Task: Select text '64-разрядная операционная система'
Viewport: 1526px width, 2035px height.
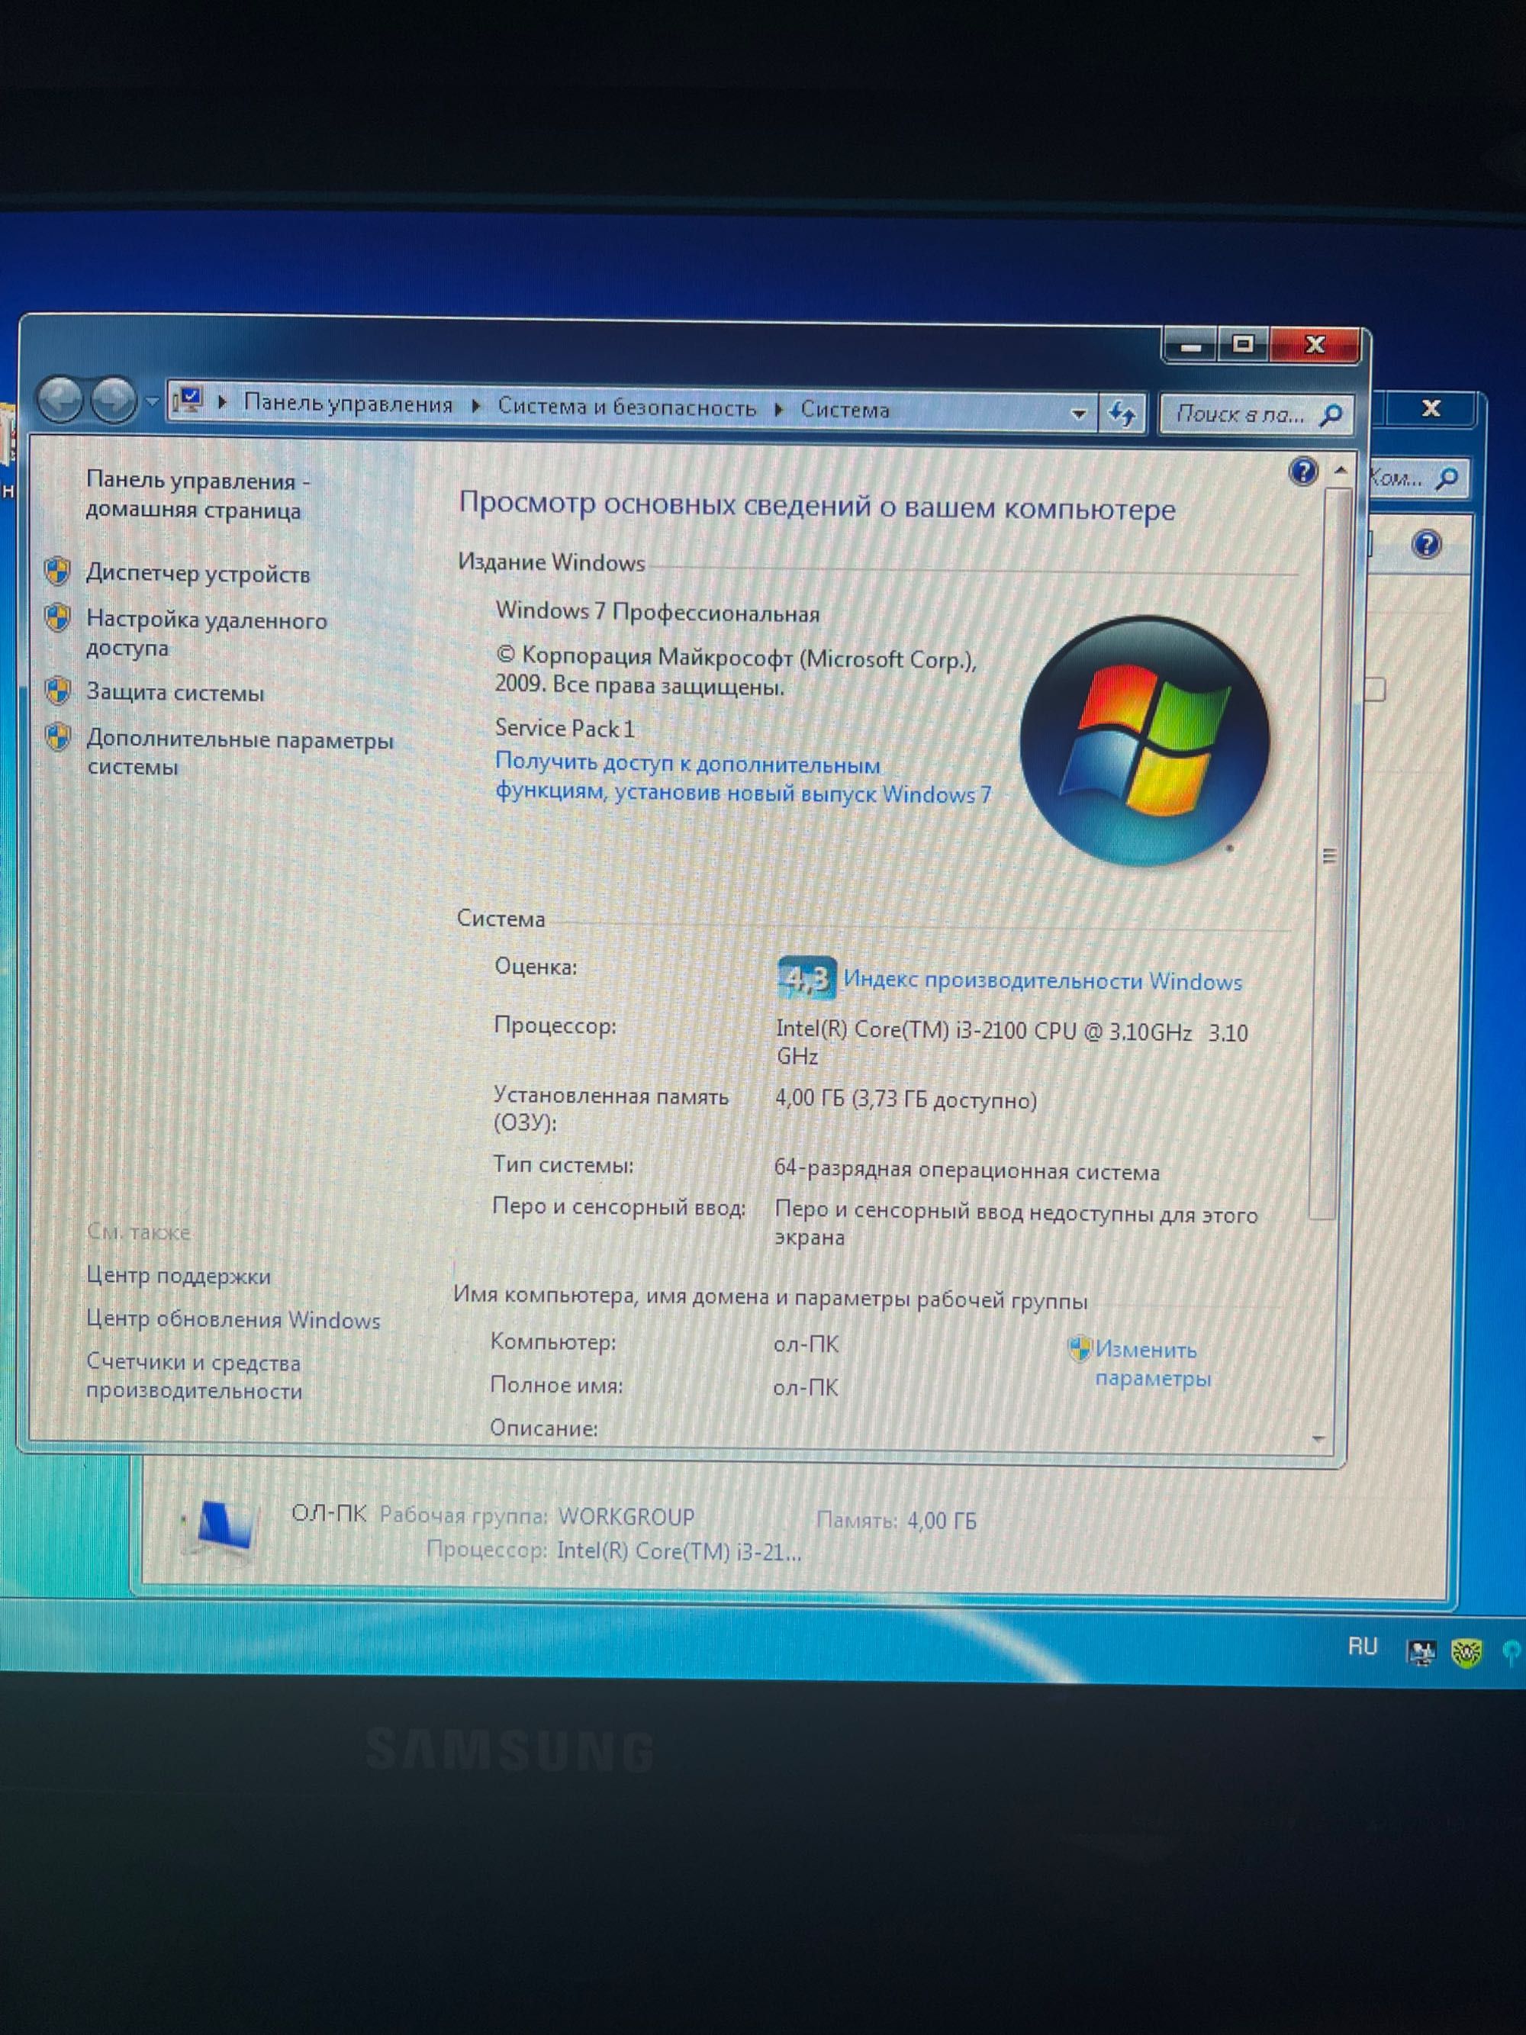Action: 967,1170
